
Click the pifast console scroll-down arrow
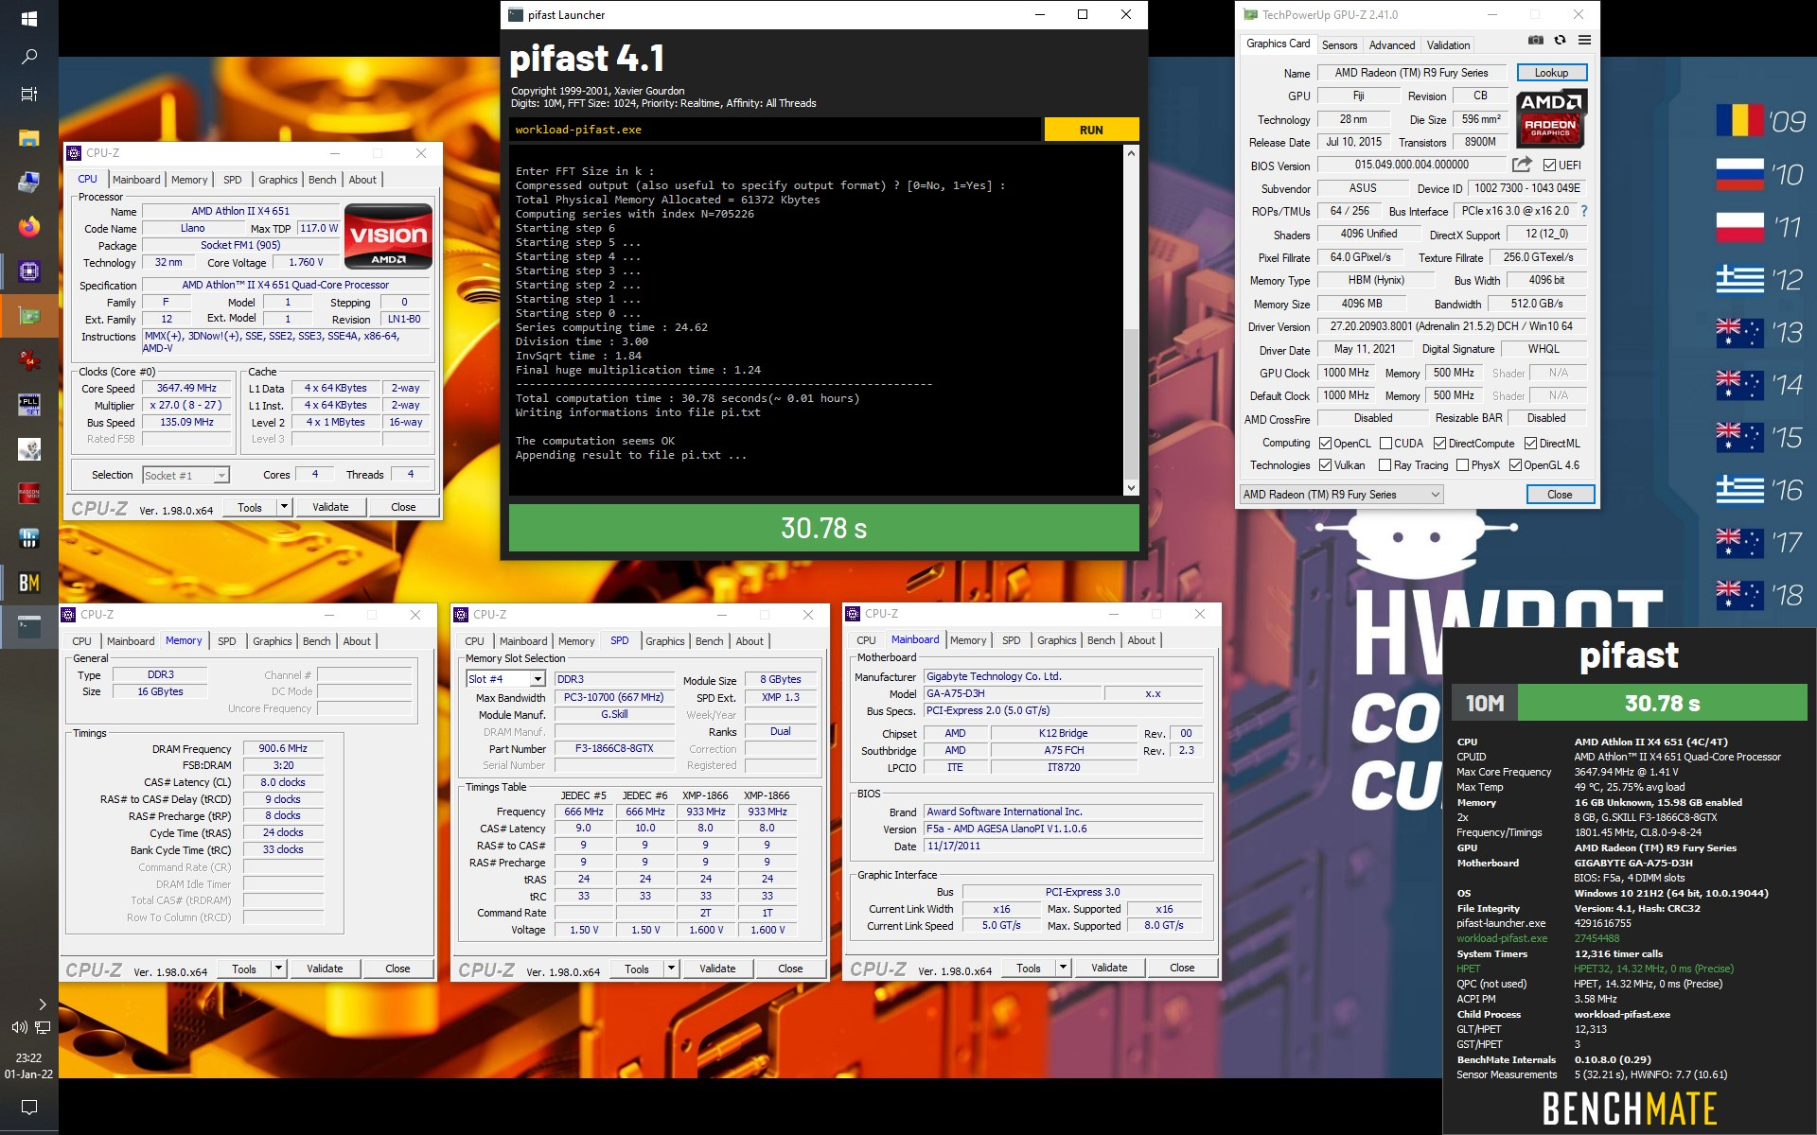pos(1131,488)
